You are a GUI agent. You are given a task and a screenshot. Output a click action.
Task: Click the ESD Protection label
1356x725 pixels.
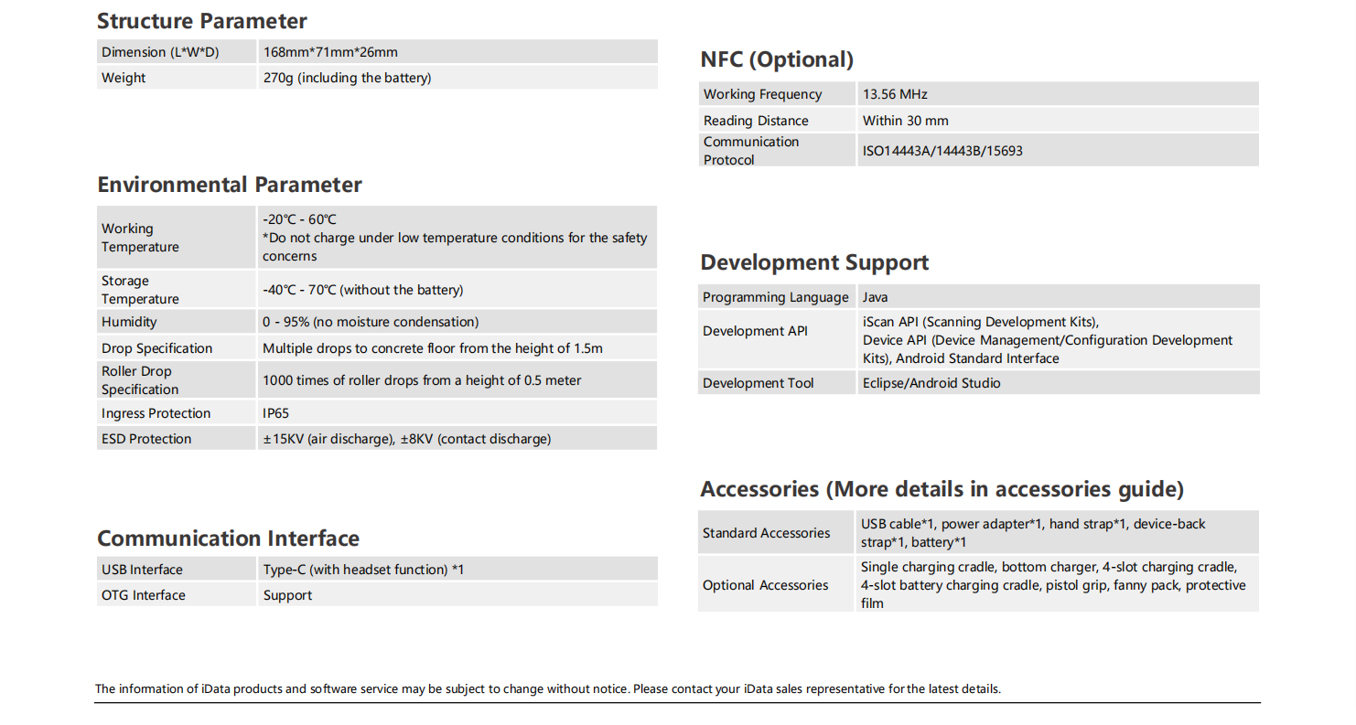pyautogui.click(x=146, y=439)
